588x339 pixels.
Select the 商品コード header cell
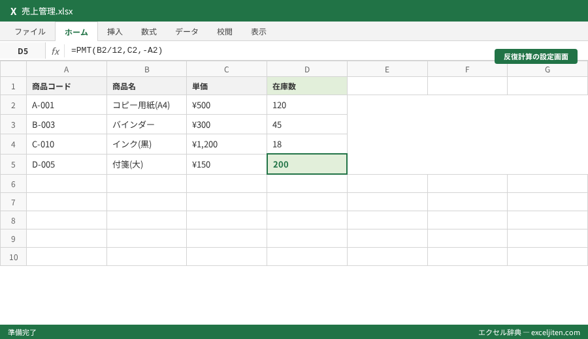(67, 86)
